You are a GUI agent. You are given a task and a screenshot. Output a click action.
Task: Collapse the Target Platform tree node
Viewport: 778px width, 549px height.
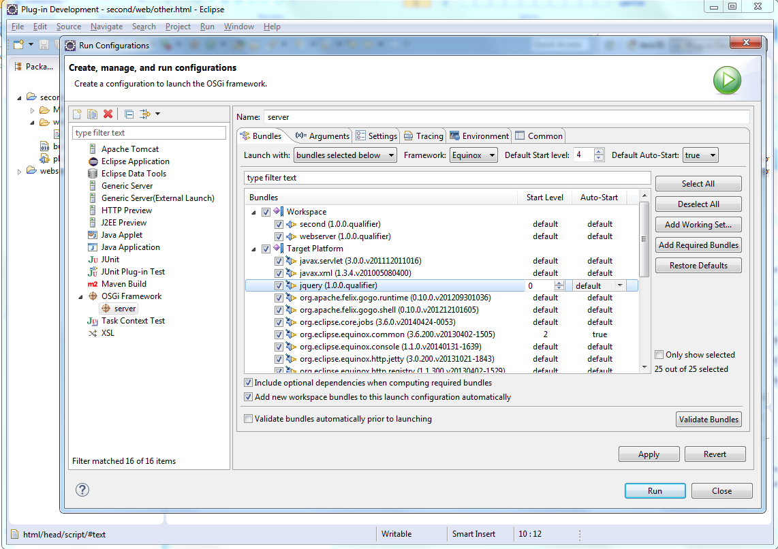pyautogui.click(x=253, y=249)
